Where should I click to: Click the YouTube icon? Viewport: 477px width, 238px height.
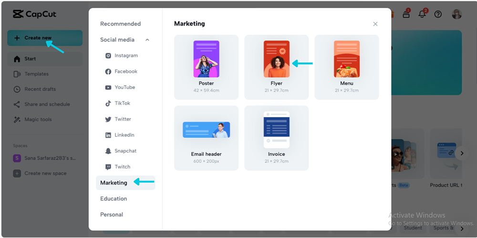pyautogui.click(x=108, y=88)
